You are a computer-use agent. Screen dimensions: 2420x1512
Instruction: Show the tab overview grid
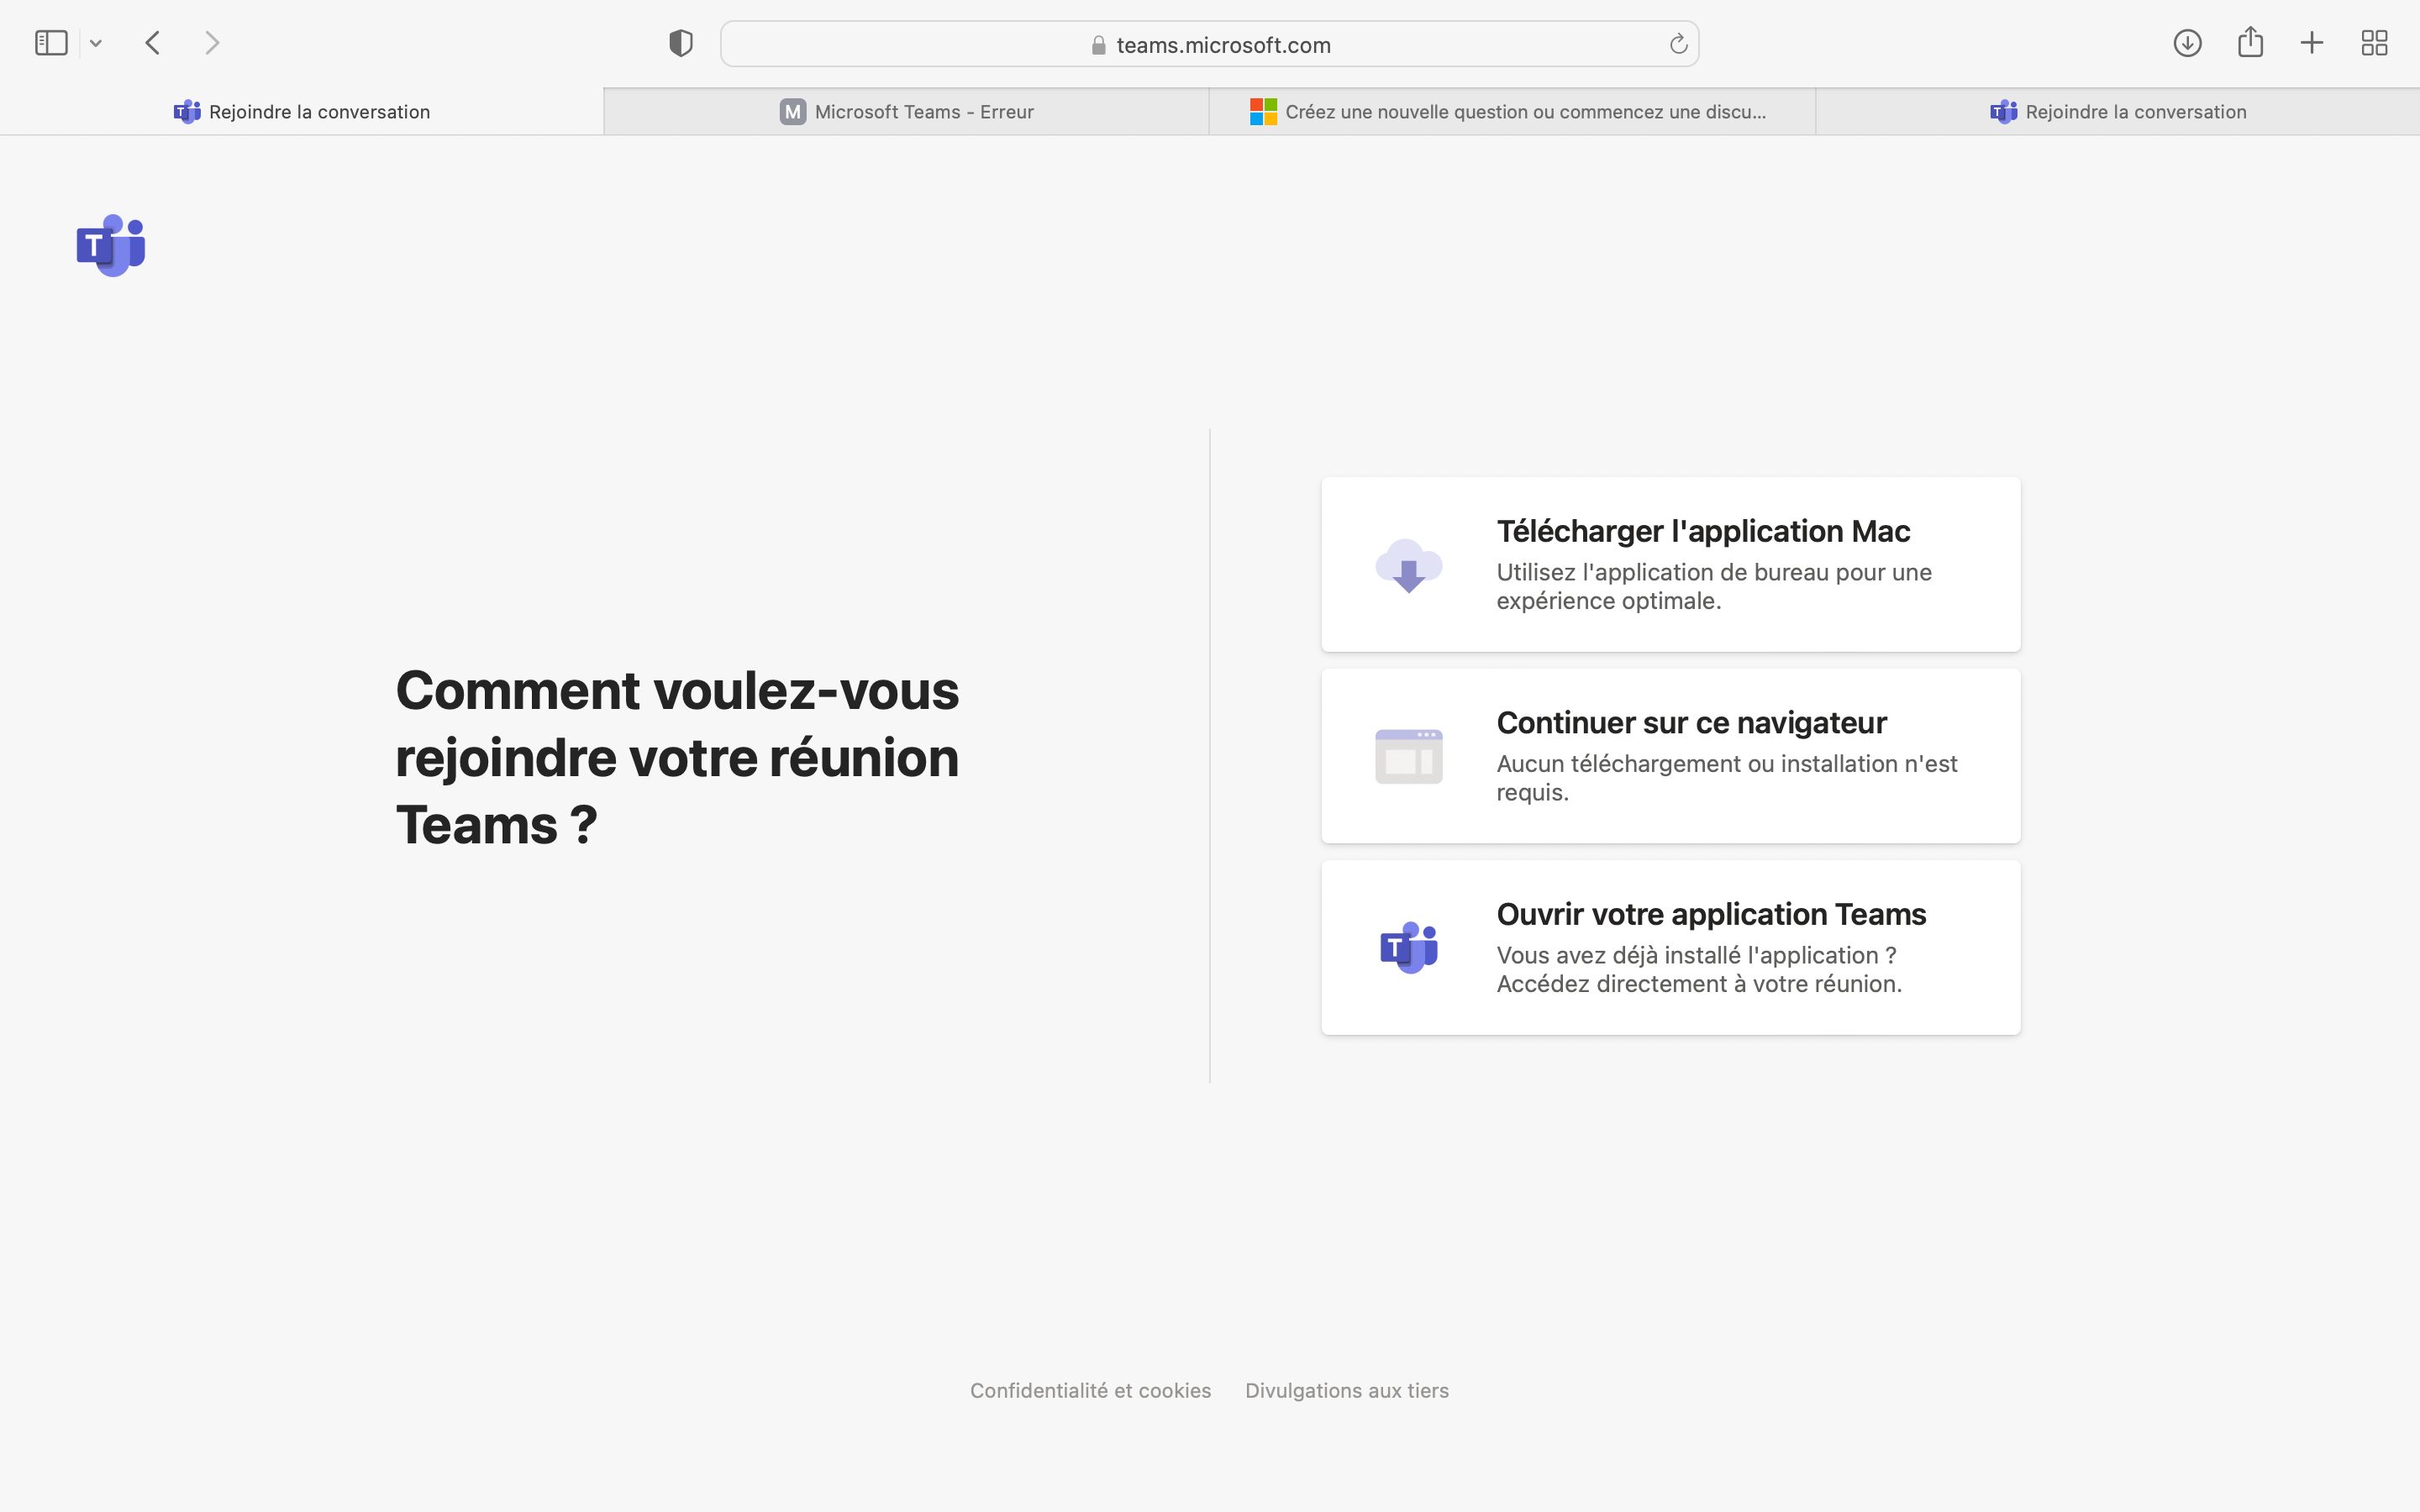[2374, 43]
